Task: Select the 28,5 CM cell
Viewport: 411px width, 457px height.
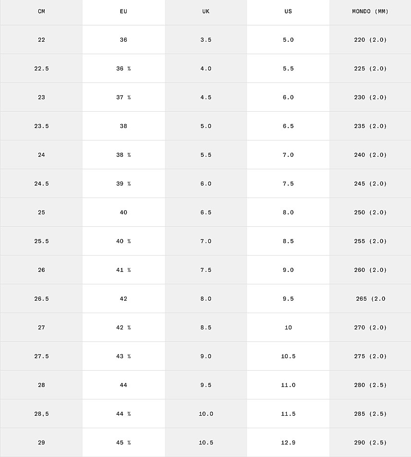Action: coord(41,414)
